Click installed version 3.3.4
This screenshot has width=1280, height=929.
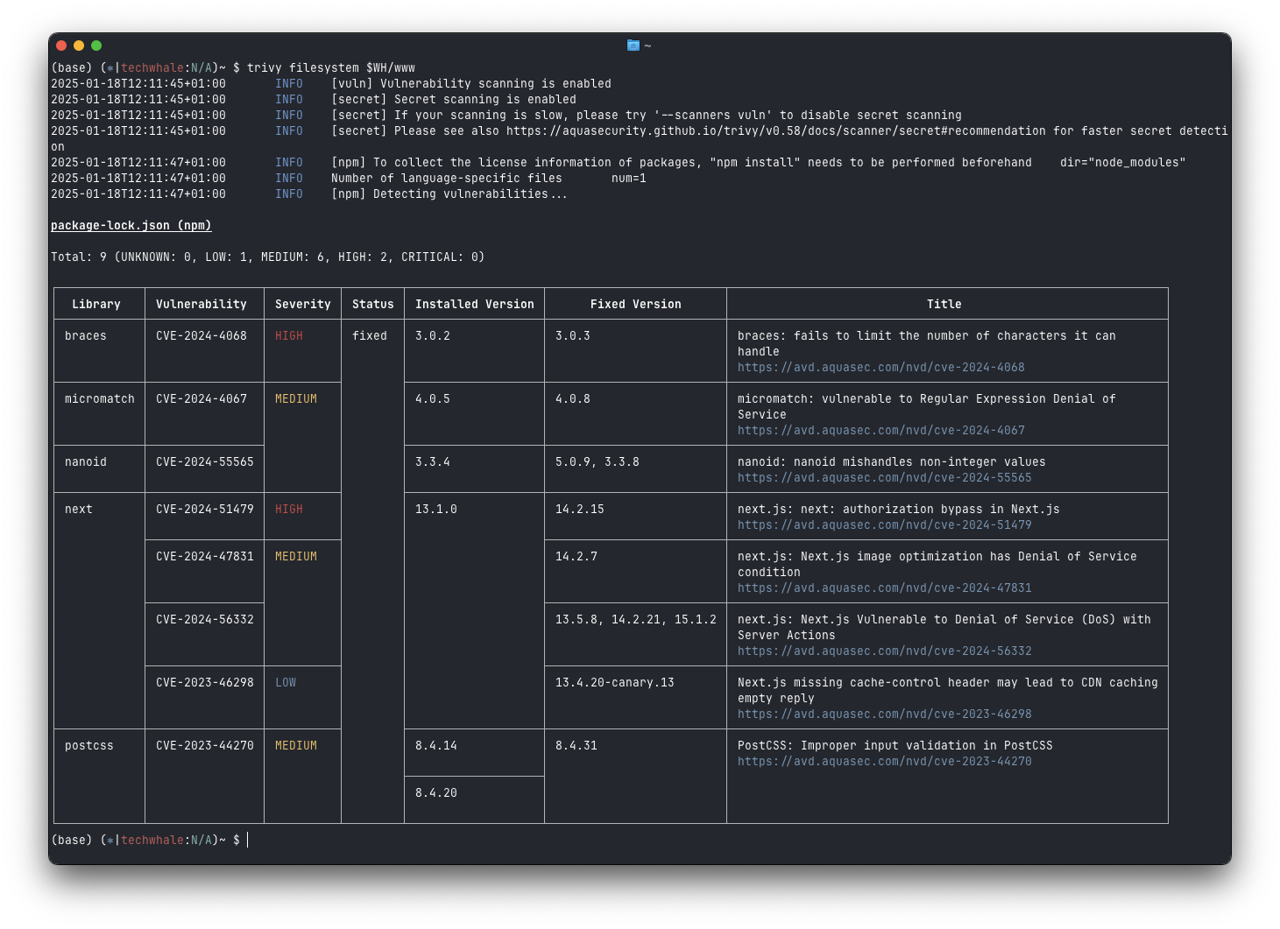point(433,462)
